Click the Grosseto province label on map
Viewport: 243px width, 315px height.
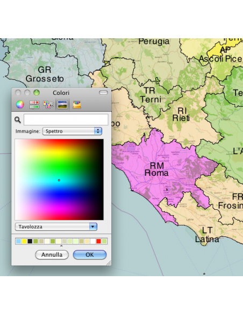point(45,74)
